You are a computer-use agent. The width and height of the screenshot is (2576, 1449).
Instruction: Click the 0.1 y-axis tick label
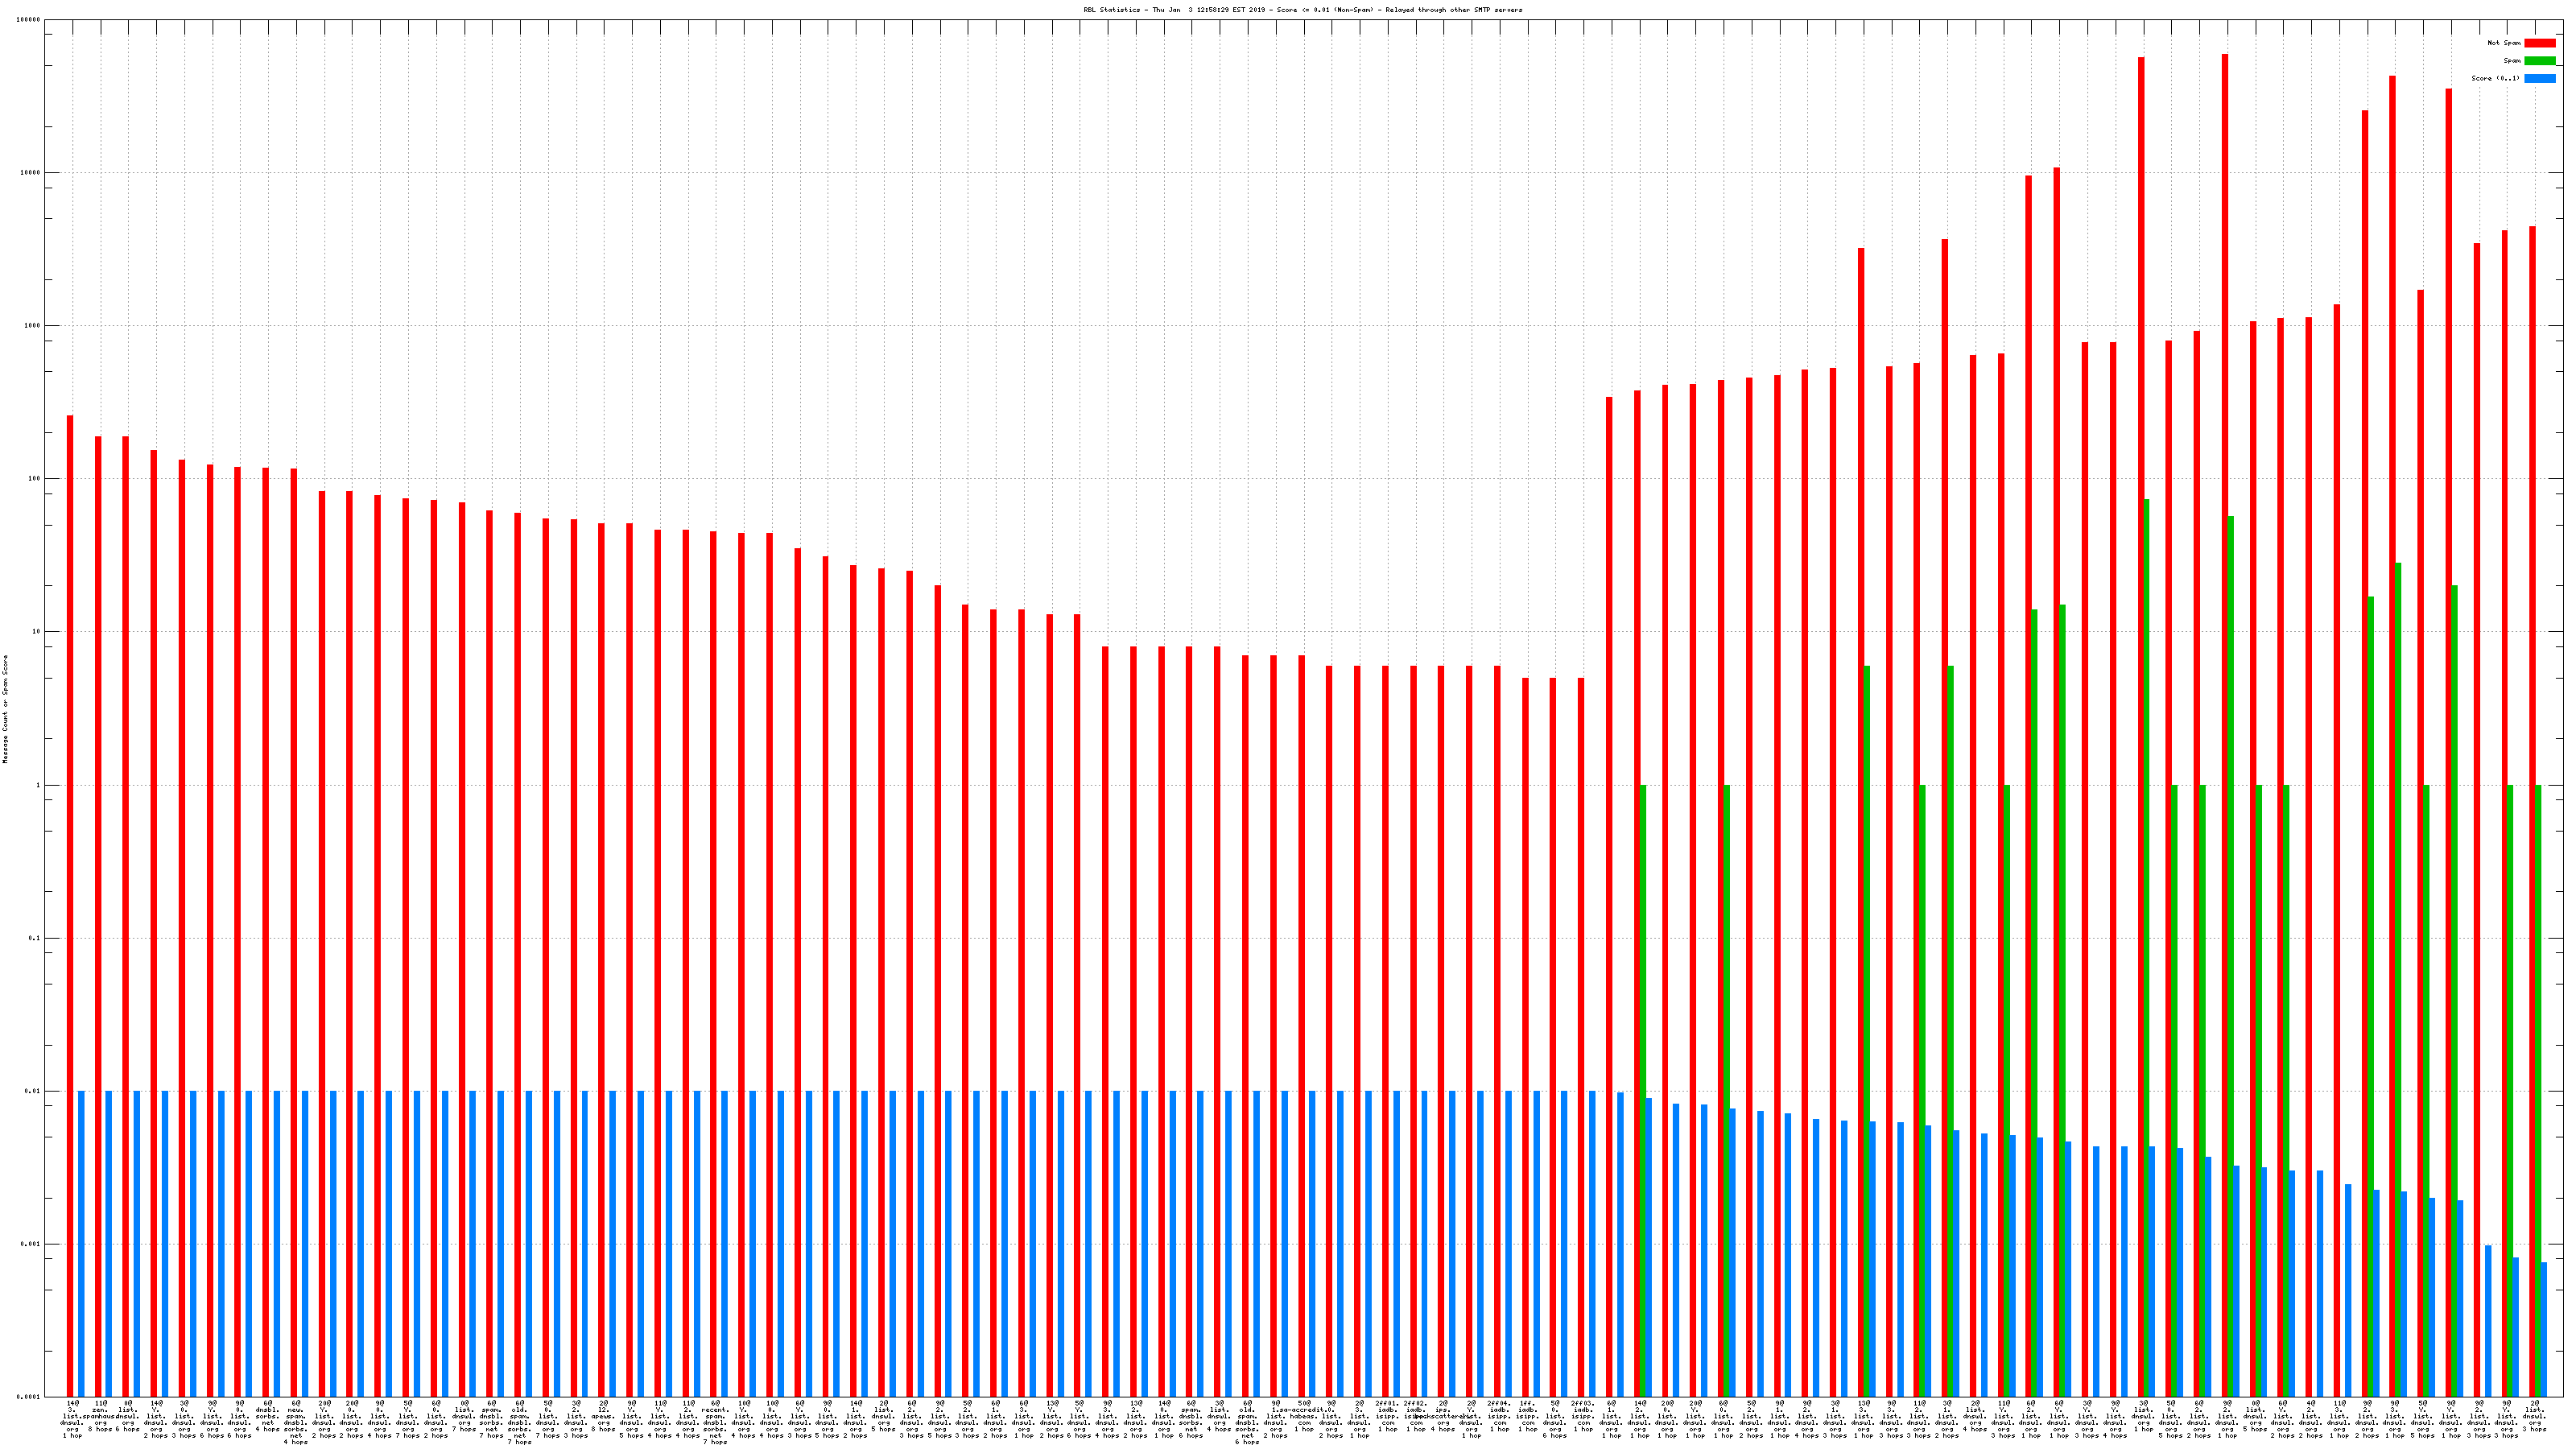35,938
